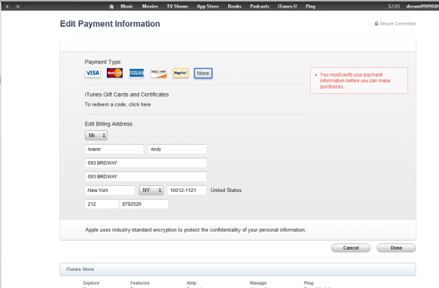
Task: Click the redeem a code link
Action: (117, 104)
